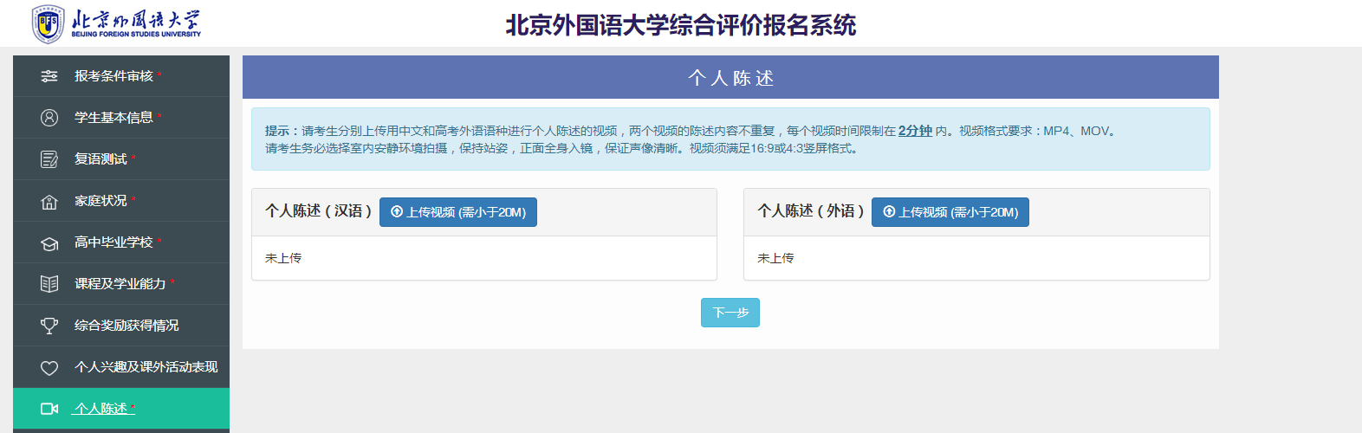Open the 报考条件审核 menu item

point(121,76)
